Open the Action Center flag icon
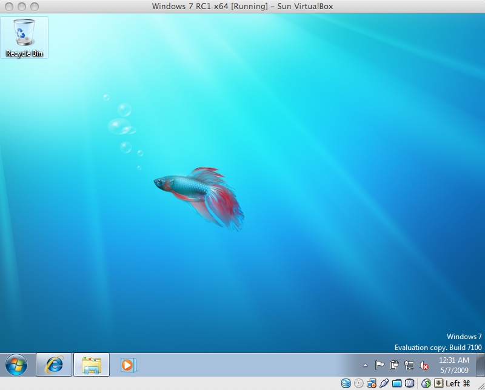The height and width of the screenshot is (390, 485). [380, 365]
